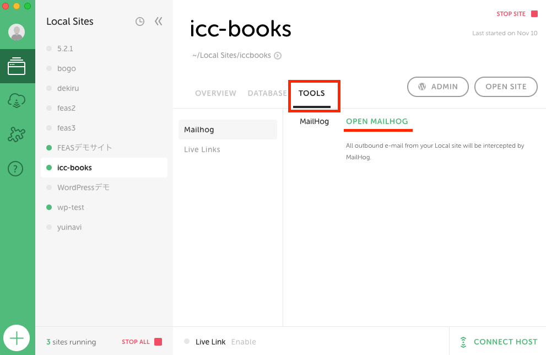
Task: Click the Connect Host icon
Action: tap(463, 342)
